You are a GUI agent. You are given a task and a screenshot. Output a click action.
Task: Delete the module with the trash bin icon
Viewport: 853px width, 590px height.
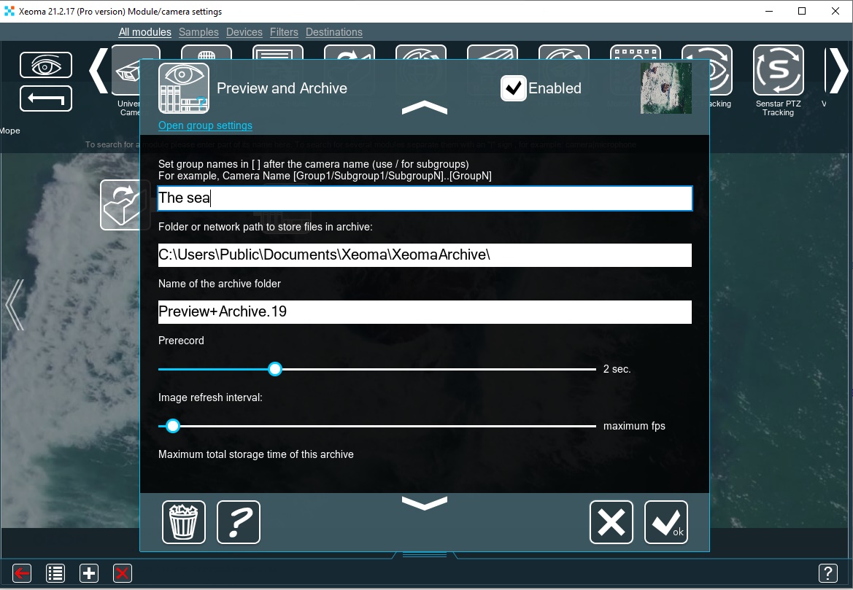point(184,522)
